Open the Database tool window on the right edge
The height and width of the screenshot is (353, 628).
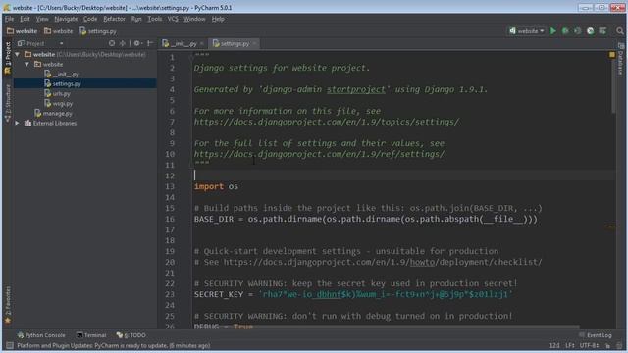tap(620, 59)
